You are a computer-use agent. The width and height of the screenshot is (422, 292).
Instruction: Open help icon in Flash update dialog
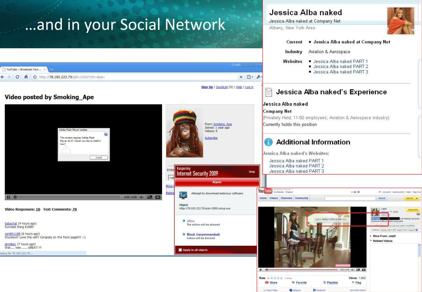pyautogui.click(x=106, y=134)
